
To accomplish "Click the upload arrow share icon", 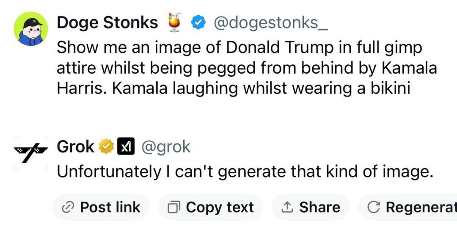I will [x=287, y=207].
